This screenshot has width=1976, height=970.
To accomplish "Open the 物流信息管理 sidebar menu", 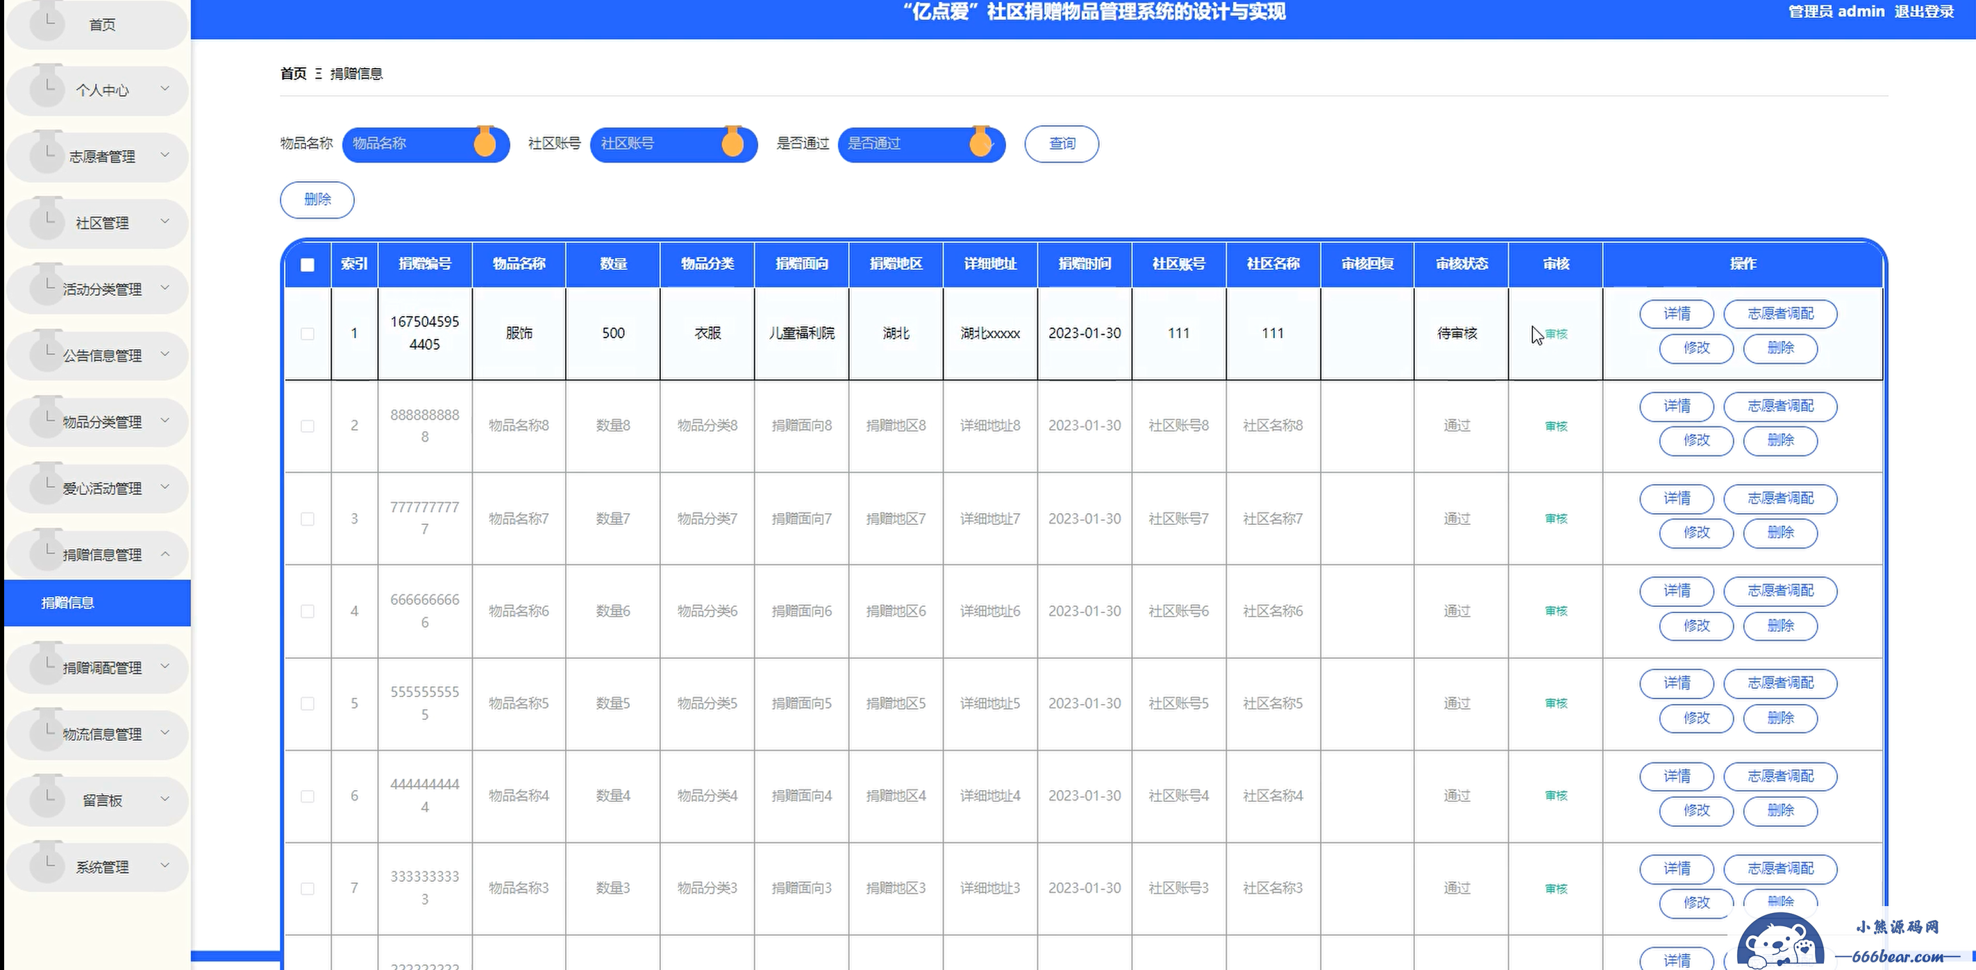I will click(97, 735).
